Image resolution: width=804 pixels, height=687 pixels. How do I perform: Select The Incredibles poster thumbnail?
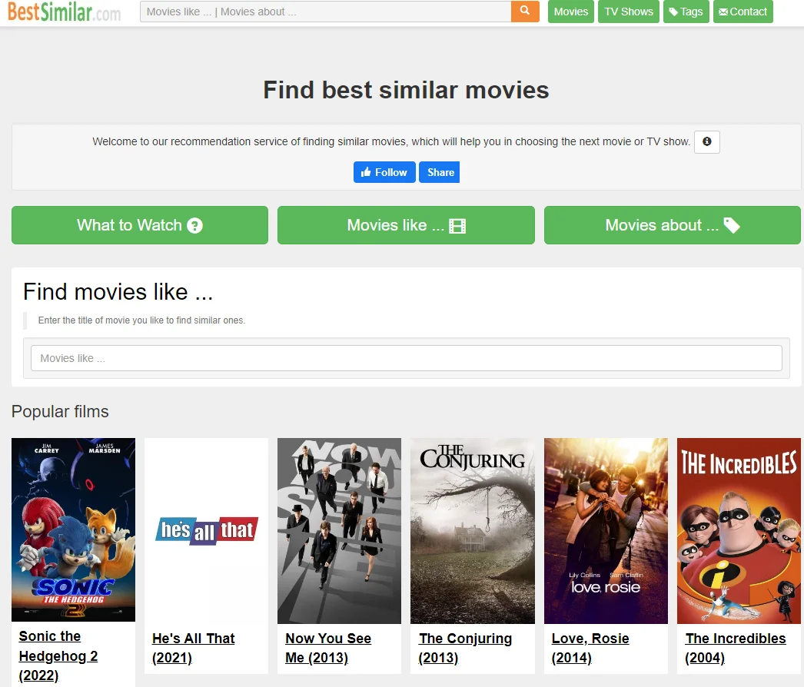pos(739,530)
